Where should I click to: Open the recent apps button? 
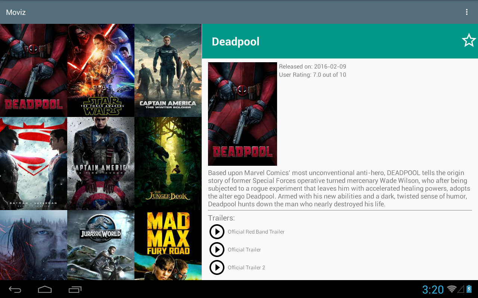coord(75,289)
